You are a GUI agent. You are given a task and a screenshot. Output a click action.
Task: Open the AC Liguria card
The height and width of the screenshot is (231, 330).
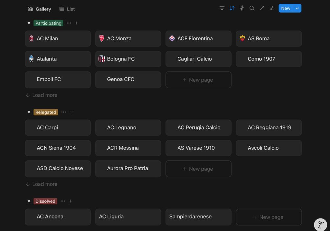click(128, 217)
